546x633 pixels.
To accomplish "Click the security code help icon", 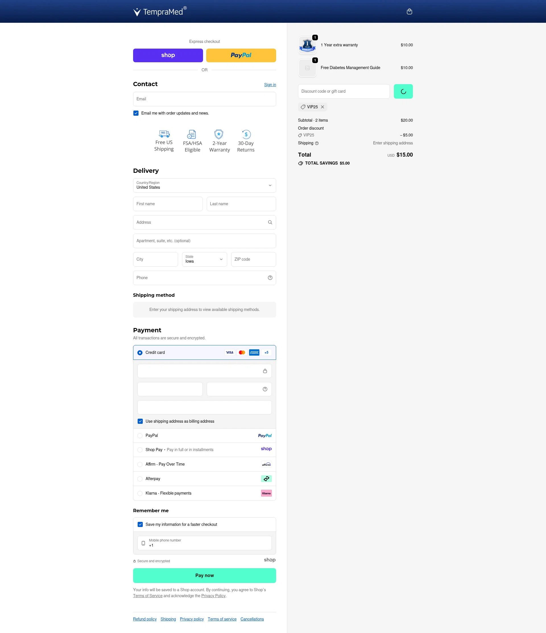I will tap(264, 389).
